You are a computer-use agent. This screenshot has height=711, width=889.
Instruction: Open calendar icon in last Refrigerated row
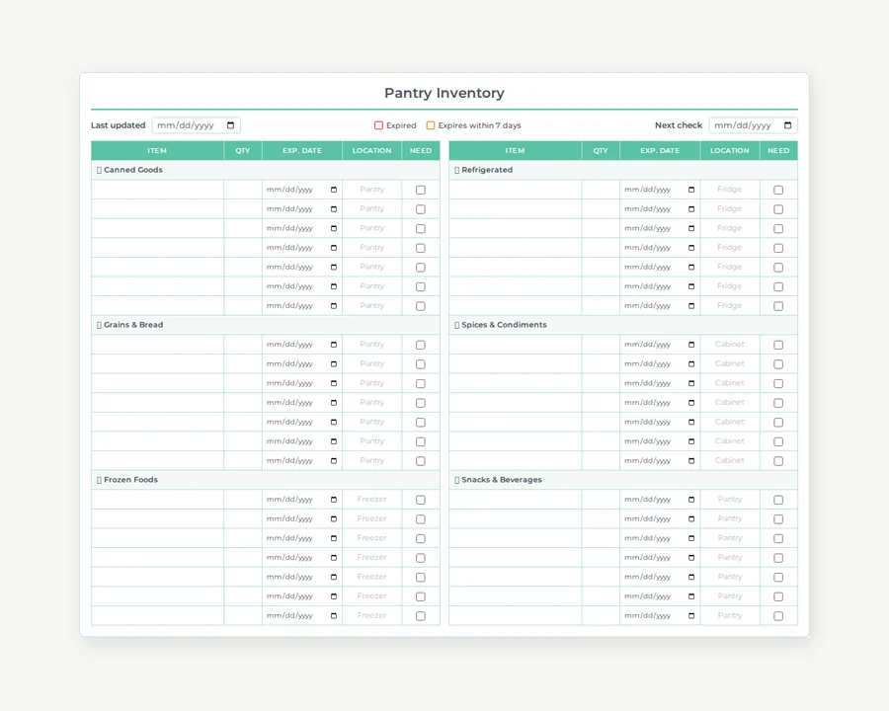[x=691, y=305]
